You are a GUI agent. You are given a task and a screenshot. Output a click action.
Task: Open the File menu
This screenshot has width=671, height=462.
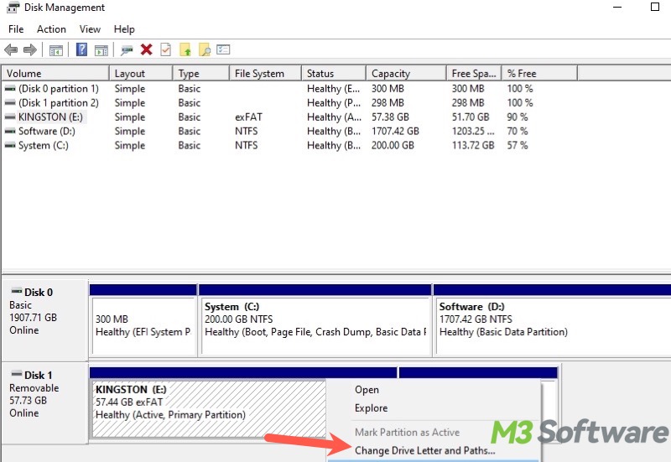[x=16, y=29]
